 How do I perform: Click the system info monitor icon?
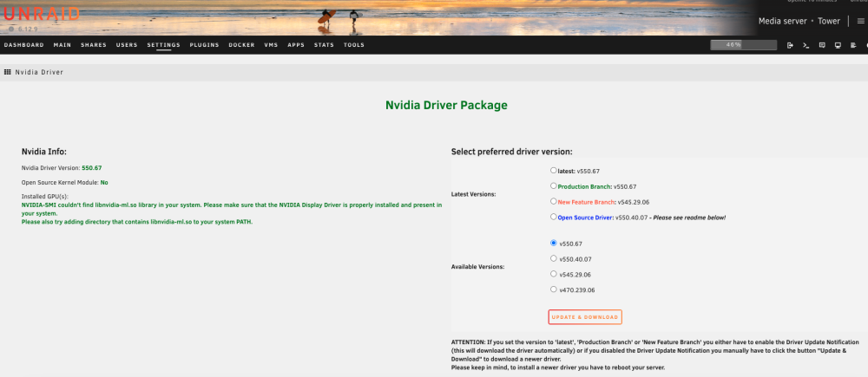click(838, 45)
